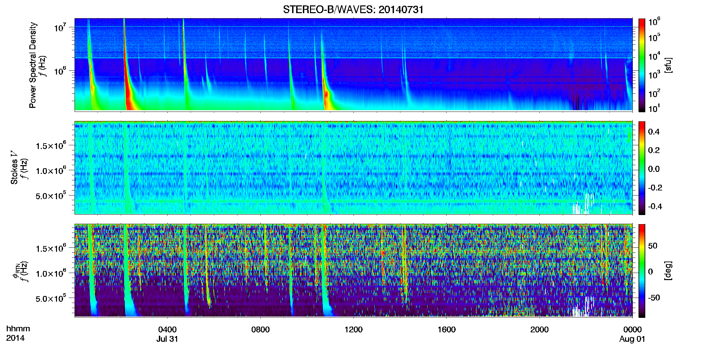This screenshot has width=707, height=364.
Task: Select the 10^5 label on the sfu colorbar
Action: (x=654, y=37)
